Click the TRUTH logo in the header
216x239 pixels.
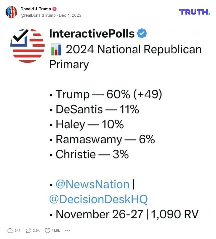[194, 12]
